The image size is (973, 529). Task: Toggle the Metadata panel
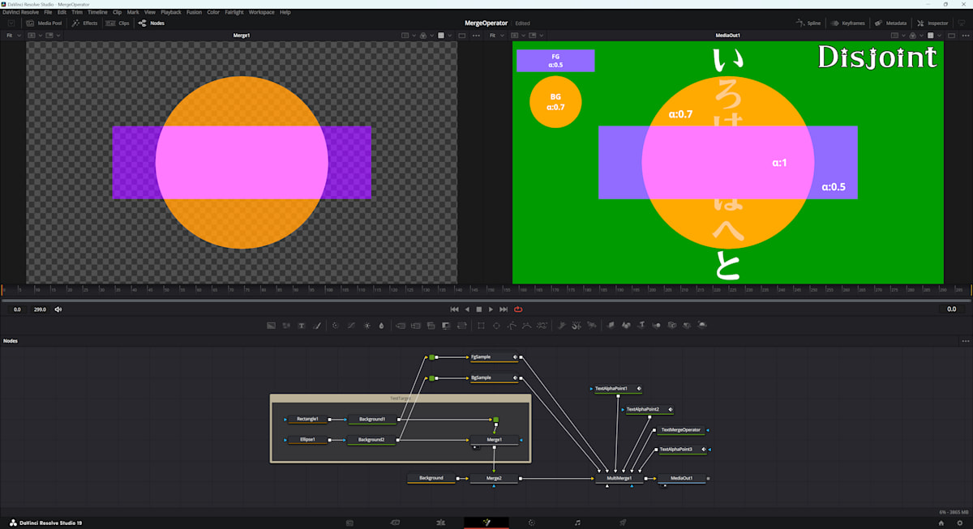pyautogui.click(x=890, y=23)
